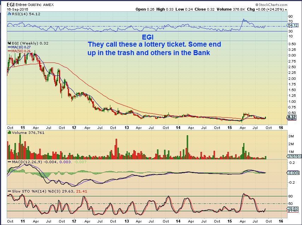
Task: Click year 12 on the stochastic panel's time axis
Action: coord(74,221)
